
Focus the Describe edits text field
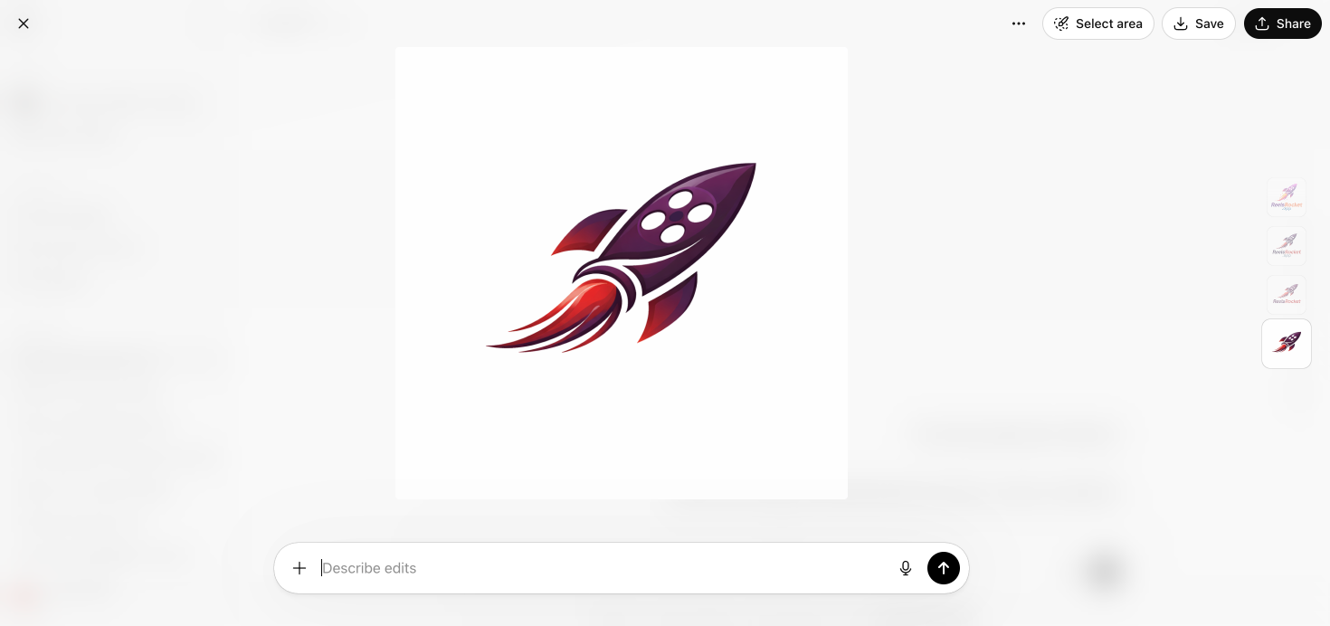(602, 568)
